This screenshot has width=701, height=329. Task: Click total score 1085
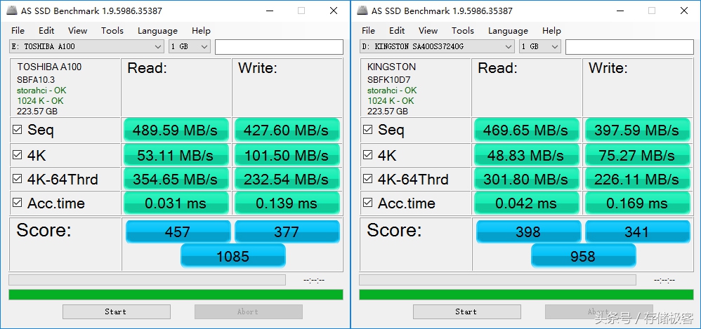233,256
